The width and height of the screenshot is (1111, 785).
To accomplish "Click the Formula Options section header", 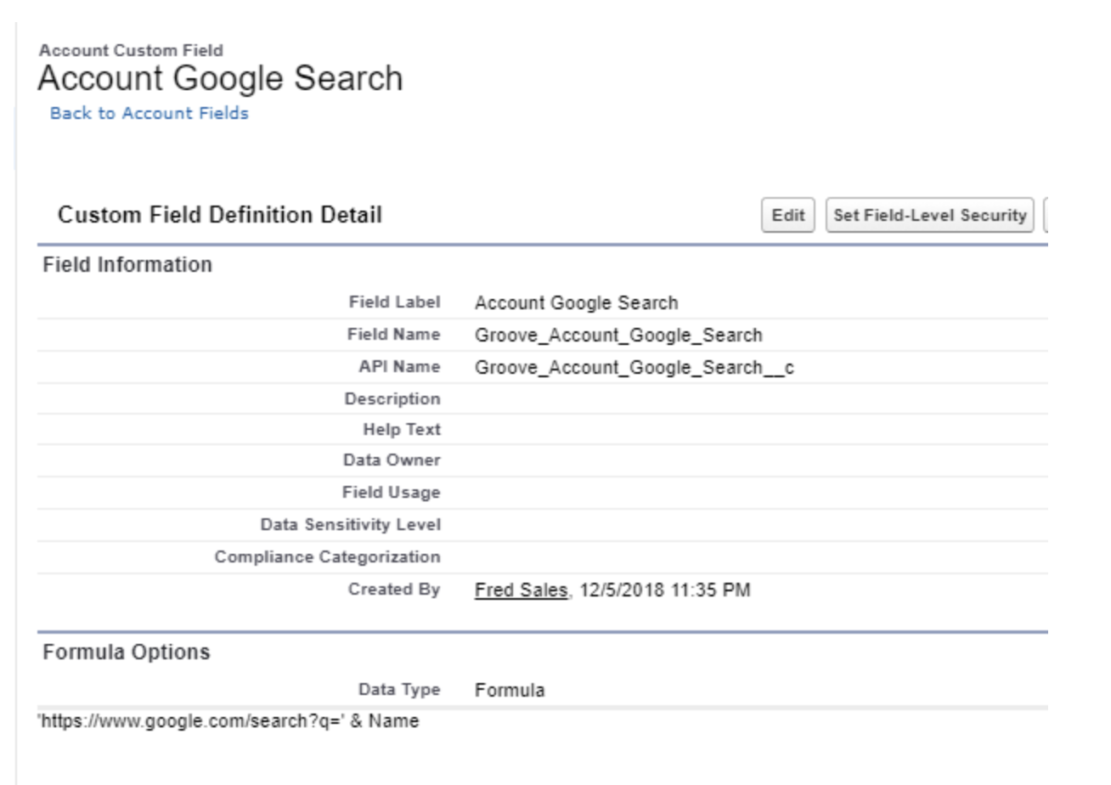I will click(x=126, y=652).
